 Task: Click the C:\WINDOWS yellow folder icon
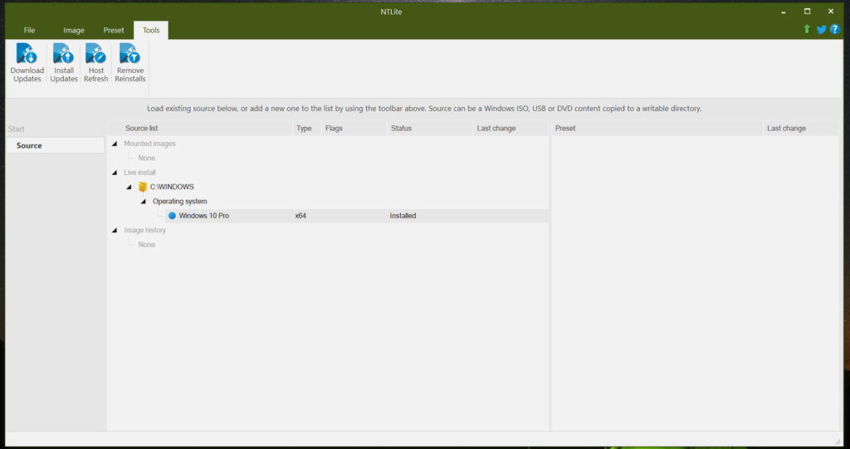click(143, 187)
